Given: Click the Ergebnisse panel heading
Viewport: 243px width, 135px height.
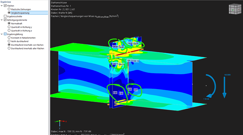Looking at the screenshot, I should [6, 2].
